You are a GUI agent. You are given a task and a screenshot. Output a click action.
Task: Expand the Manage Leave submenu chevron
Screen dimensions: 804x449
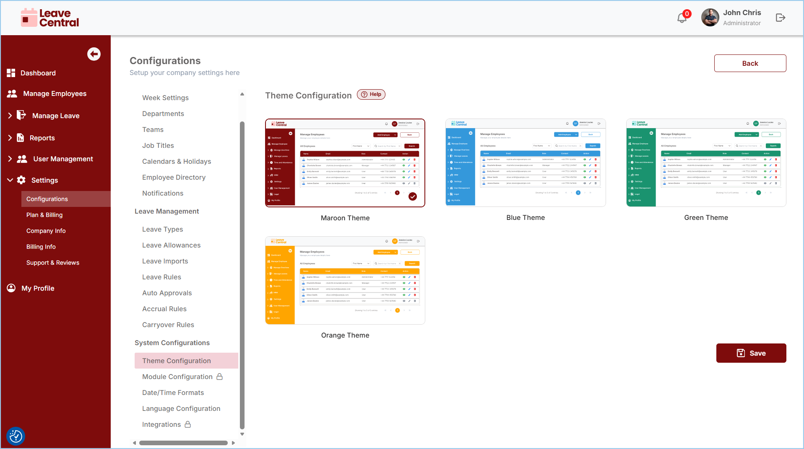click(10, 116)
